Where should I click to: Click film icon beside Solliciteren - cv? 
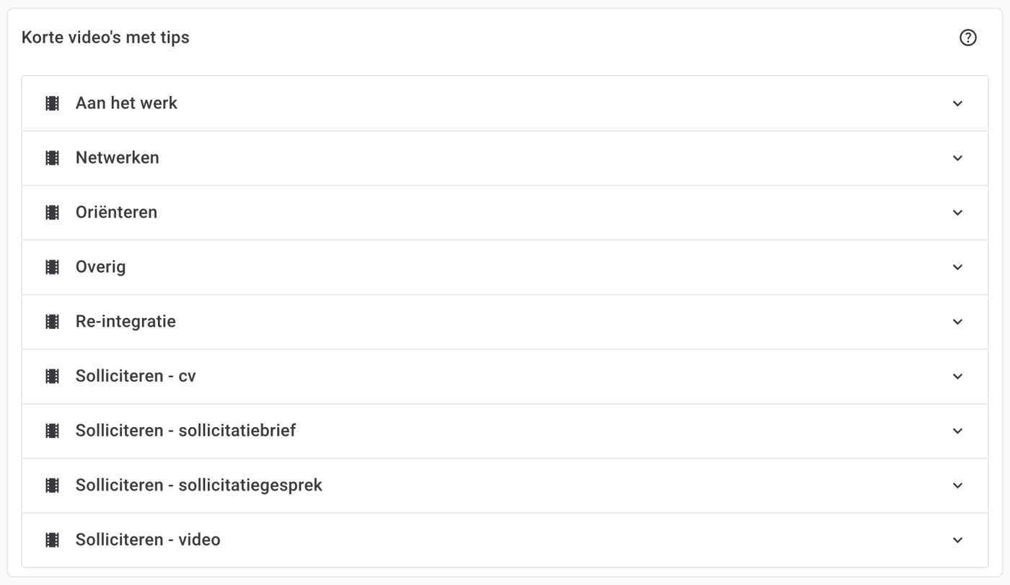coord(52,377)
